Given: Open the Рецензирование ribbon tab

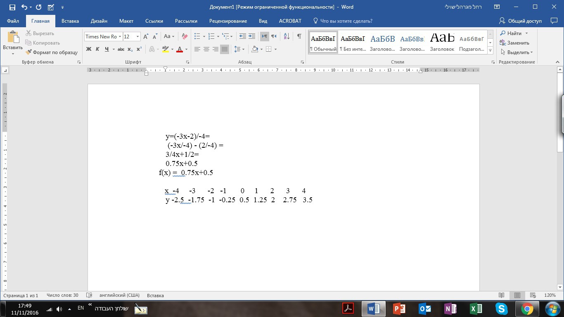Looking at the screenshot, I should point(228,21).
